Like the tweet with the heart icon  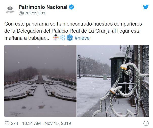pos(7,123)
